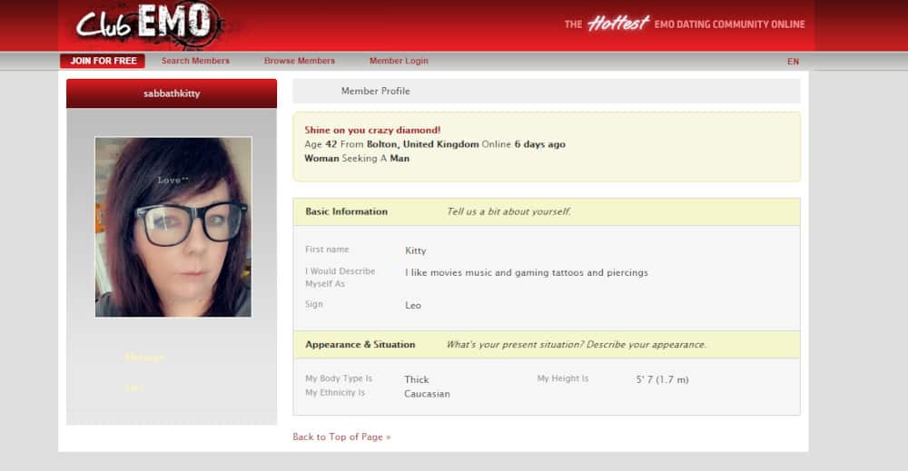Click the body type value 'Thick'
Viewport: 908px width, 471px height.
point(417,379)
